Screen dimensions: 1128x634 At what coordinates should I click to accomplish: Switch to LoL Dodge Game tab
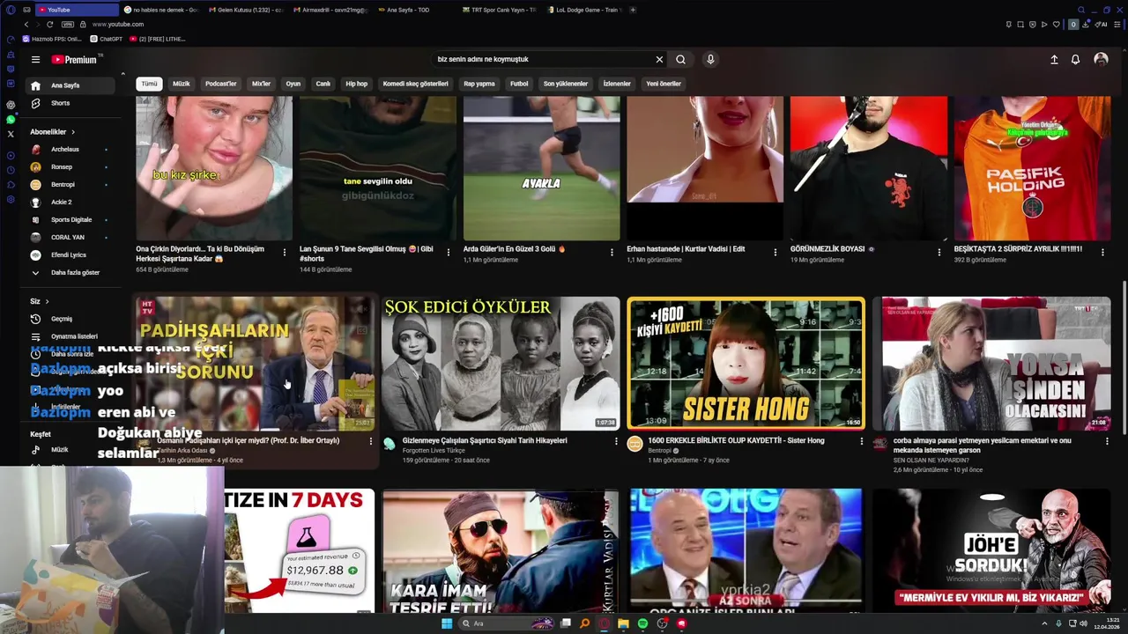[583, 10]
